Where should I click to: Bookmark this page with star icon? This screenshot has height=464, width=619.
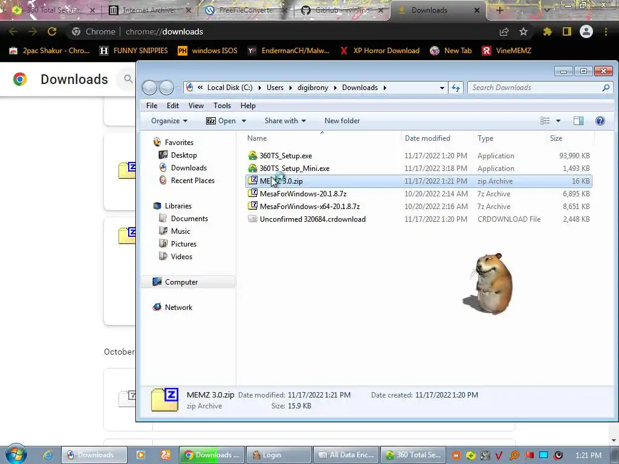523,31
